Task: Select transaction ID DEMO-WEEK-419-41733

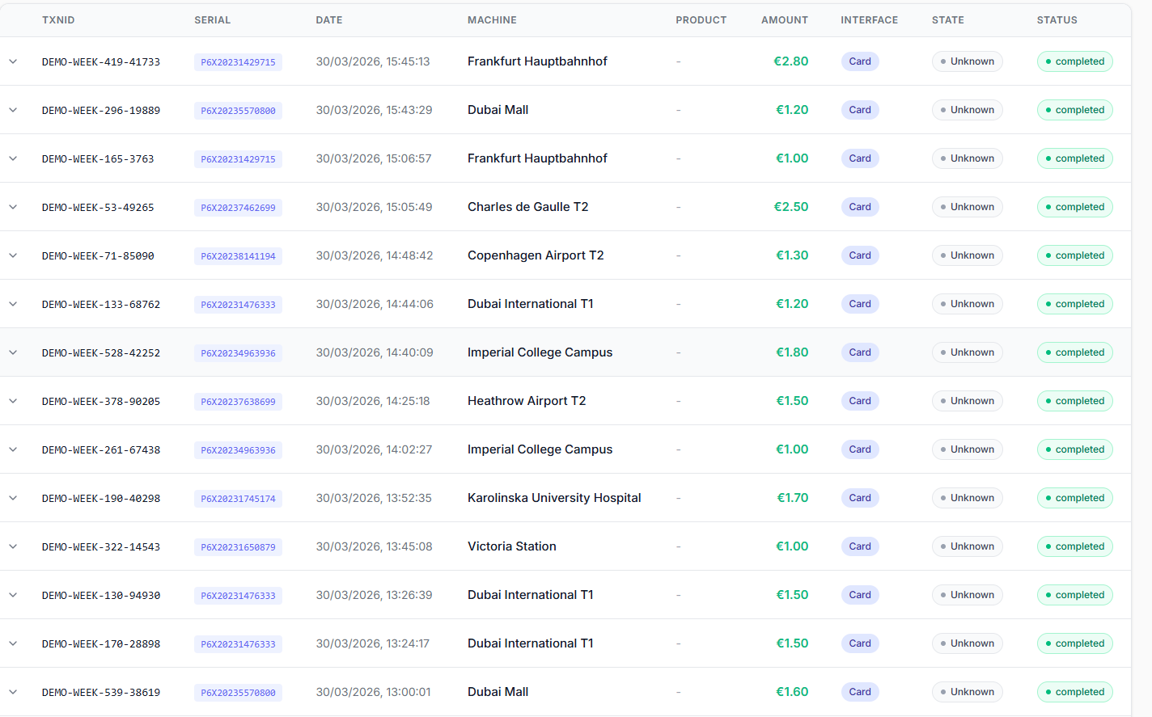Action: pyautogui.click(x=101, y=62)
